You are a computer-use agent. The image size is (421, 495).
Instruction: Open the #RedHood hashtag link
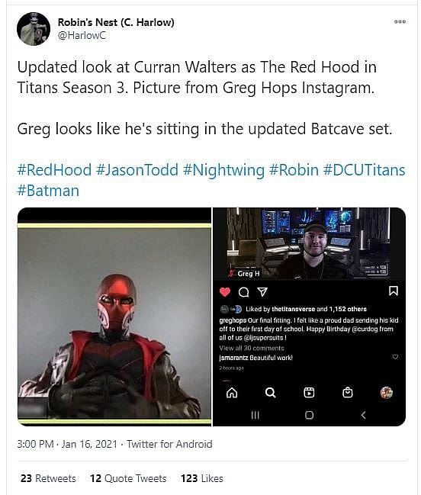54,170
